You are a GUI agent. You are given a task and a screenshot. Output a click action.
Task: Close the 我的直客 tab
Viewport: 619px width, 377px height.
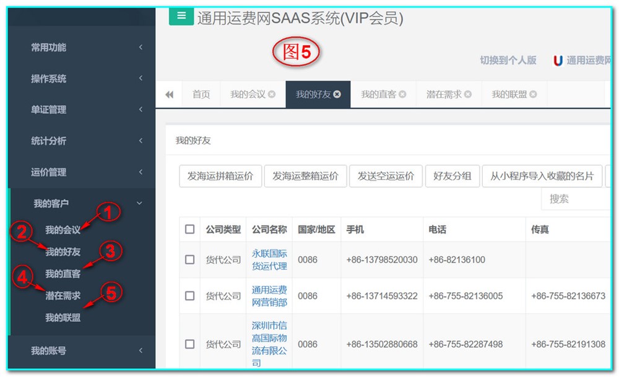[x=402, y=95]
